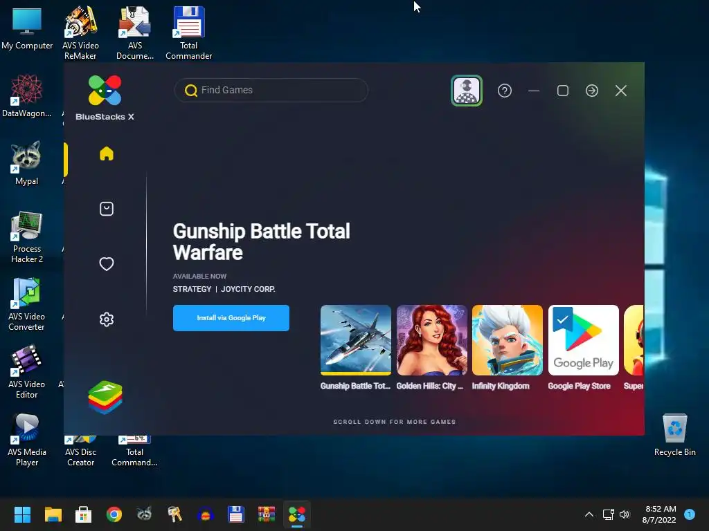This screenshot has width=709, height=531.
Task: Select Process Hacker 2 desktop icon
Action: [x=27, y=236]
